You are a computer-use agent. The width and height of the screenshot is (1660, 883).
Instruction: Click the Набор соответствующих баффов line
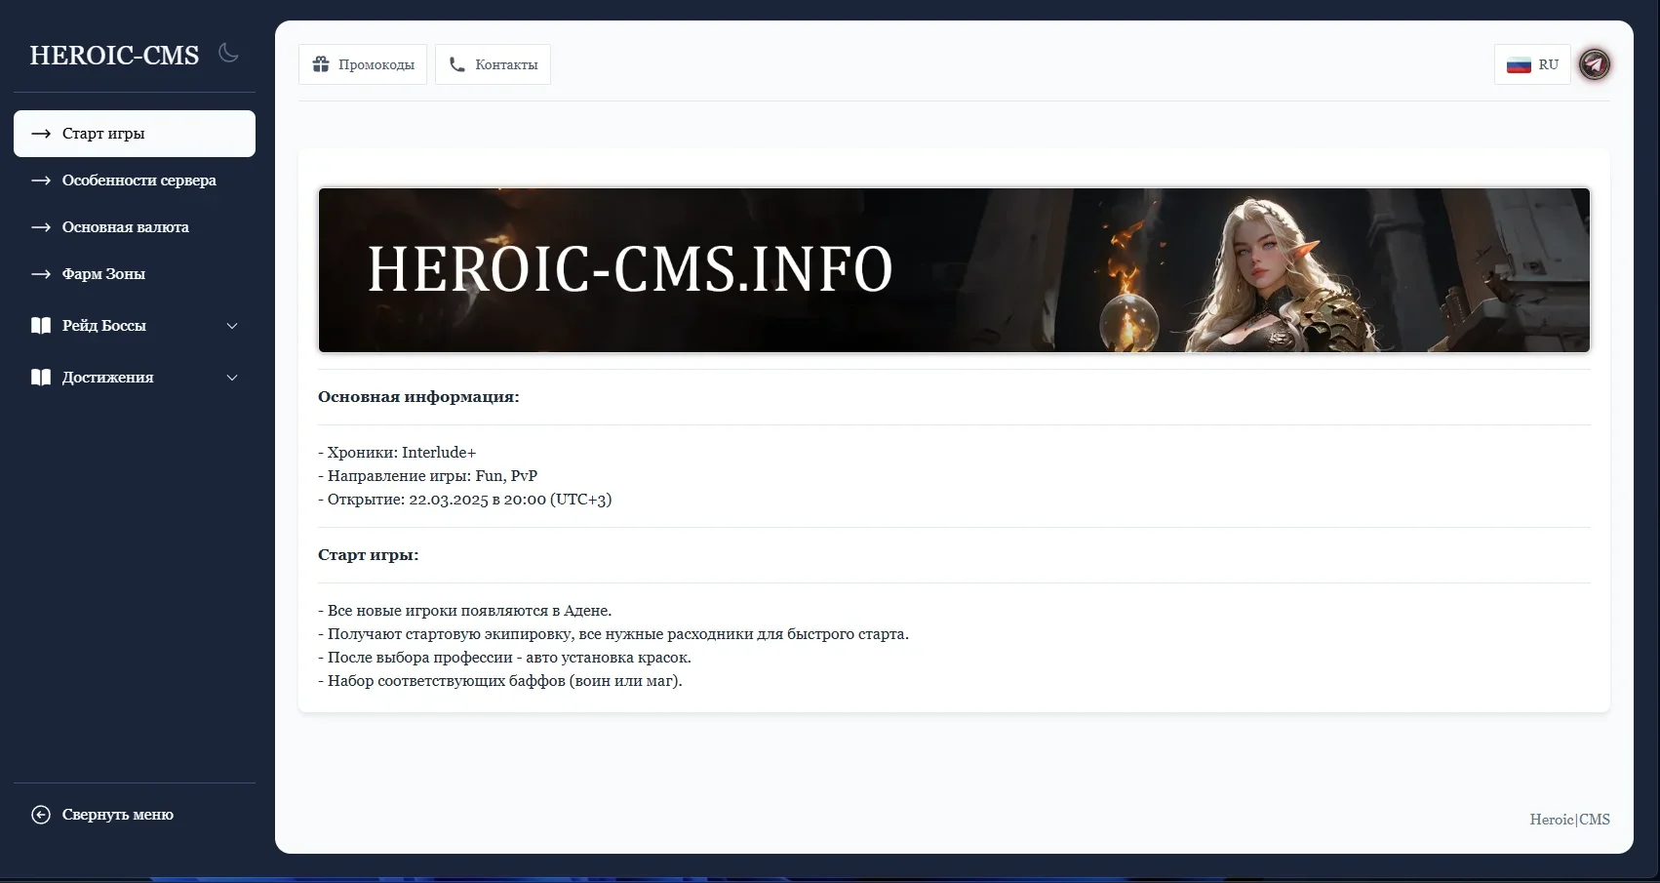click(500, 681)
